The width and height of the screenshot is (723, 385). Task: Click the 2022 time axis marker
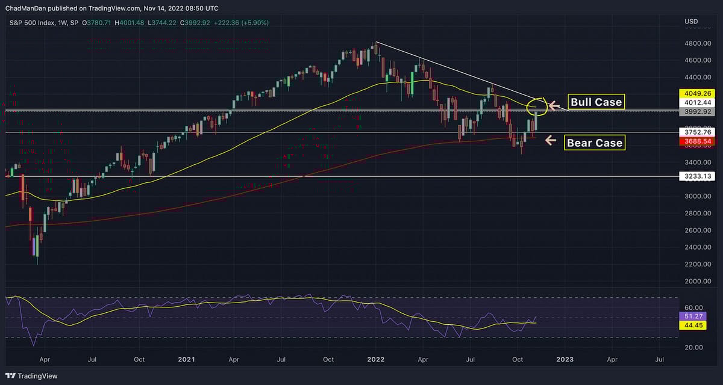[x=376, y=359]
